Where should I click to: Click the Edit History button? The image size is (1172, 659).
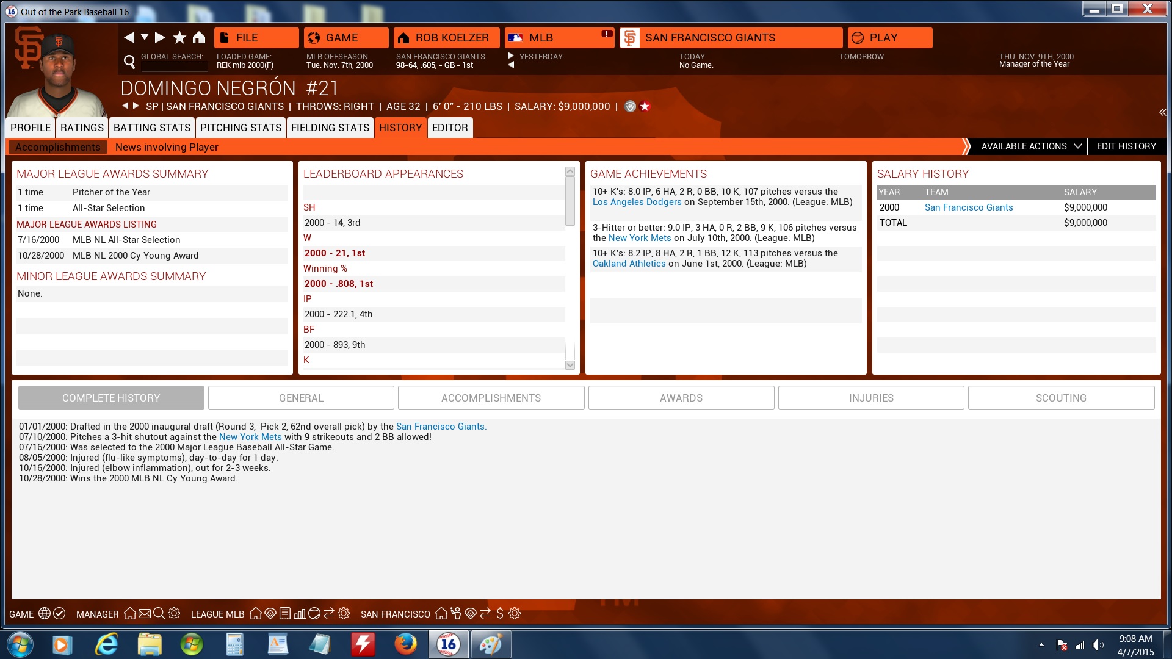click(x=1126, y=146)
